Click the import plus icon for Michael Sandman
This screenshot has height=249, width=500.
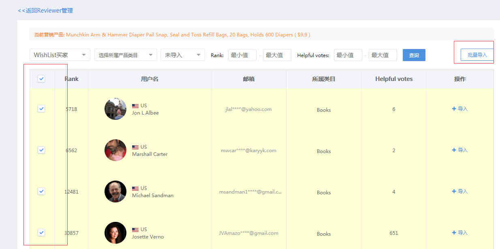454,192
